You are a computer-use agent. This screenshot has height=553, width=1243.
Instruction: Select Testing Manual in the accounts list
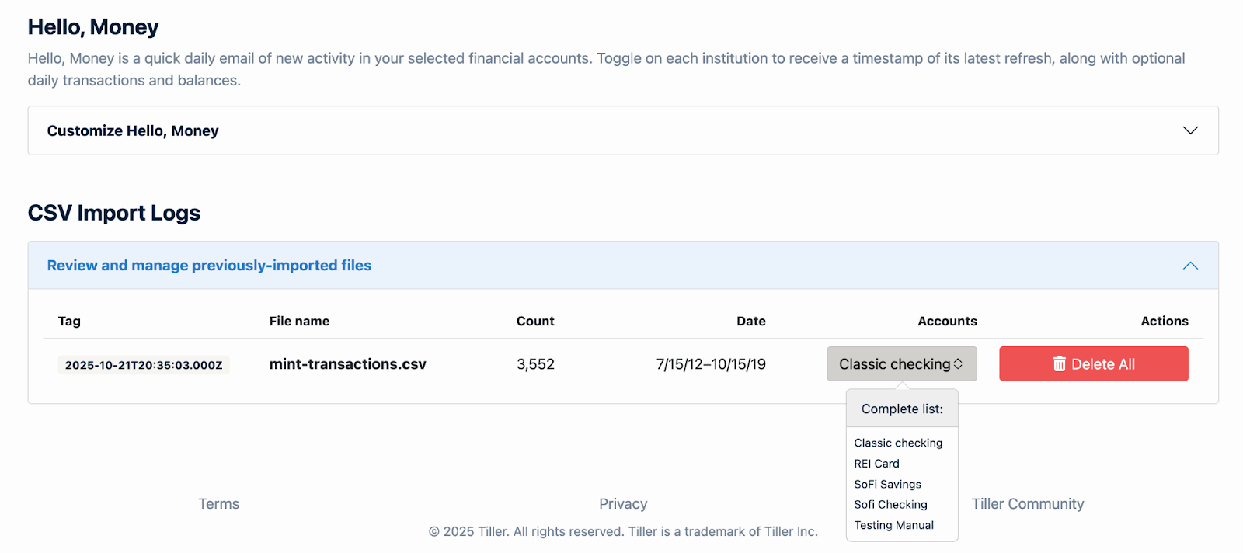(893, 525)
